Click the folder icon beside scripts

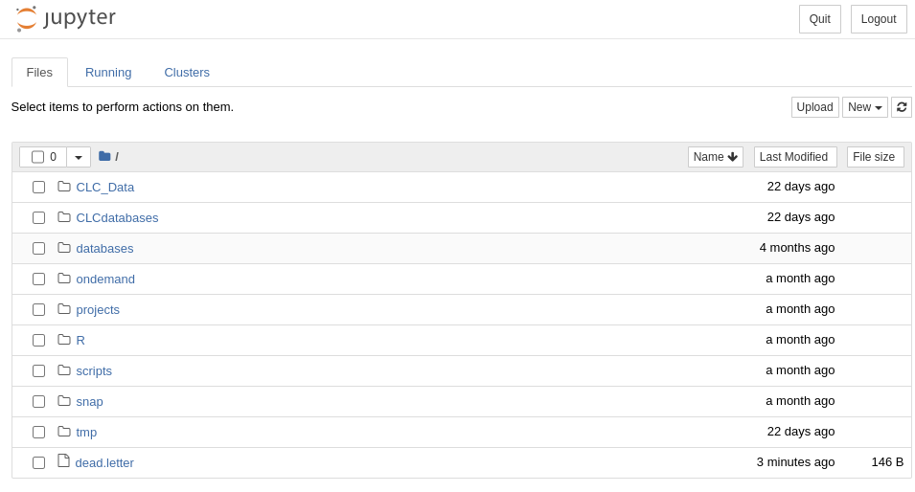coord(64,370)
